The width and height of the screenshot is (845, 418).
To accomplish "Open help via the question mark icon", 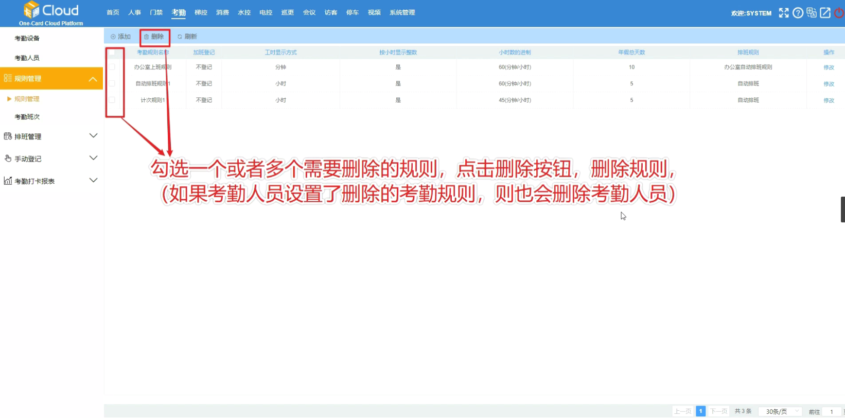I will click(798, 13).
